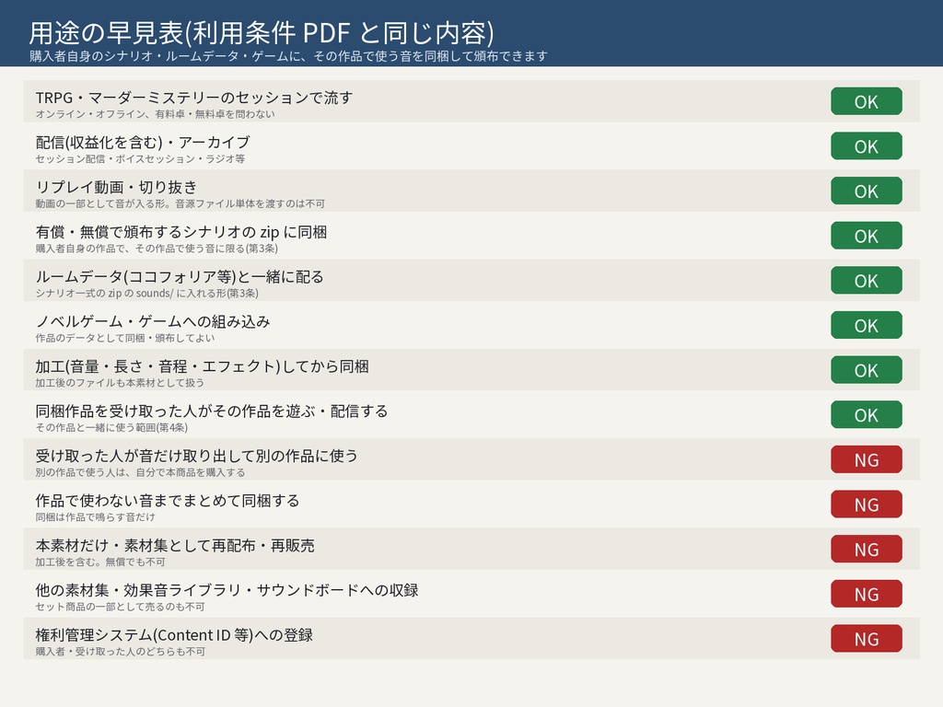
Task: Select the header subtitle starting with "購入者自身のシナリオ"
Action: point(288,56)
